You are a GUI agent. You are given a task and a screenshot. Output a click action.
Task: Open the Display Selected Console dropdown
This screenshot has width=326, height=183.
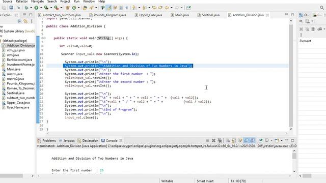tap(271, 141)
